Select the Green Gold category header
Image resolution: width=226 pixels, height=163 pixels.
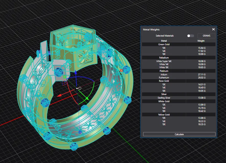(x=164, y=44)
